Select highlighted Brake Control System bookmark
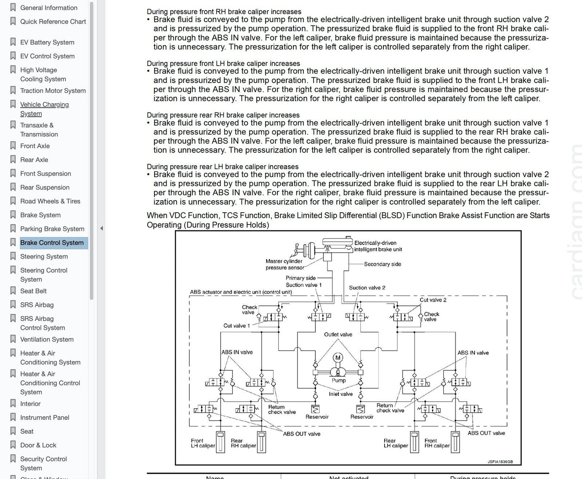The image size is (582, 479). [54, 243]
